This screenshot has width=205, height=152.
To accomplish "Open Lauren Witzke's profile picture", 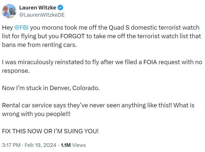I will [x=9, y=11].
